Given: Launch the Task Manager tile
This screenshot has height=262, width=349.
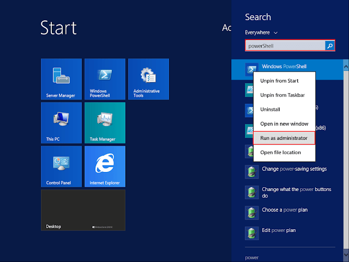Looking at the screenshot, I should pyautogui.click(x=105, y=123).
